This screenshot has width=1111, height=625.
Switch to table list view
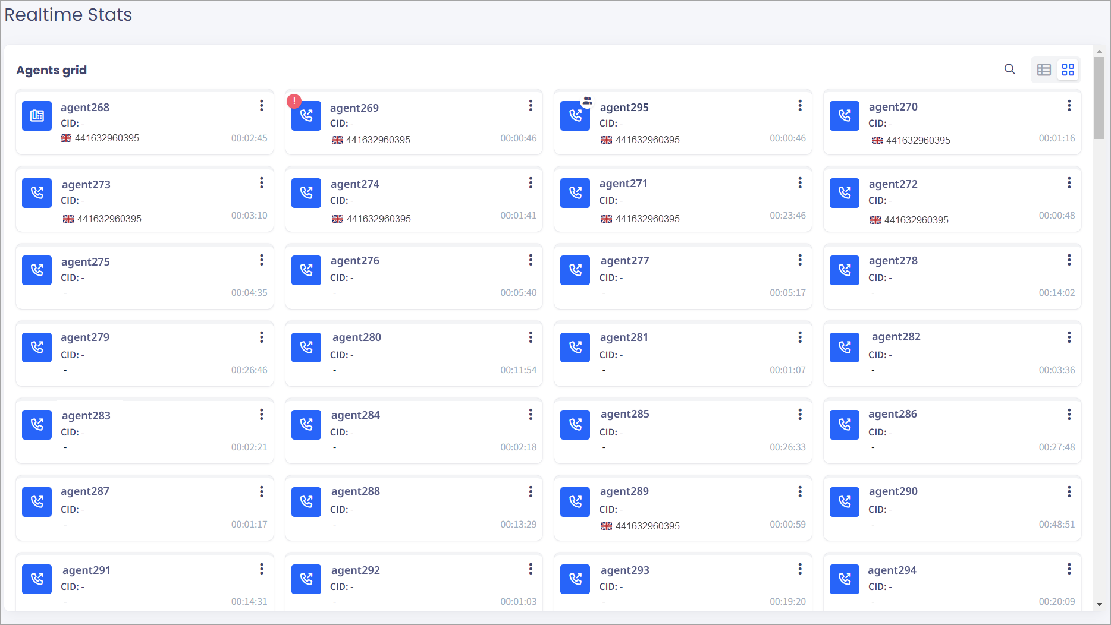coord(1044,70)
